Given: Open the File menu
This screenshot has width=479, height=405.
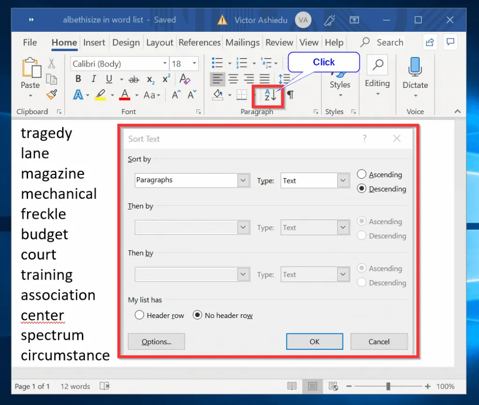Looking at the screenshot, I should (x=30, y=43).
